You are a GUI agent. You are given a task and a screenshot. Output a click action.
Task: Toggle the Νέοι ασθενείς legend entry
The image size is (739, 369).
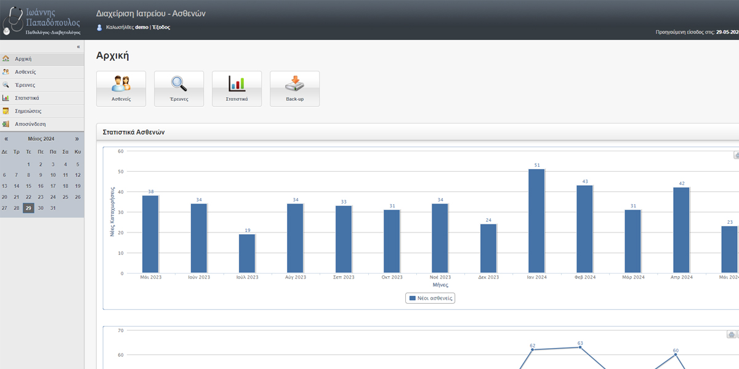click(430, 298)
